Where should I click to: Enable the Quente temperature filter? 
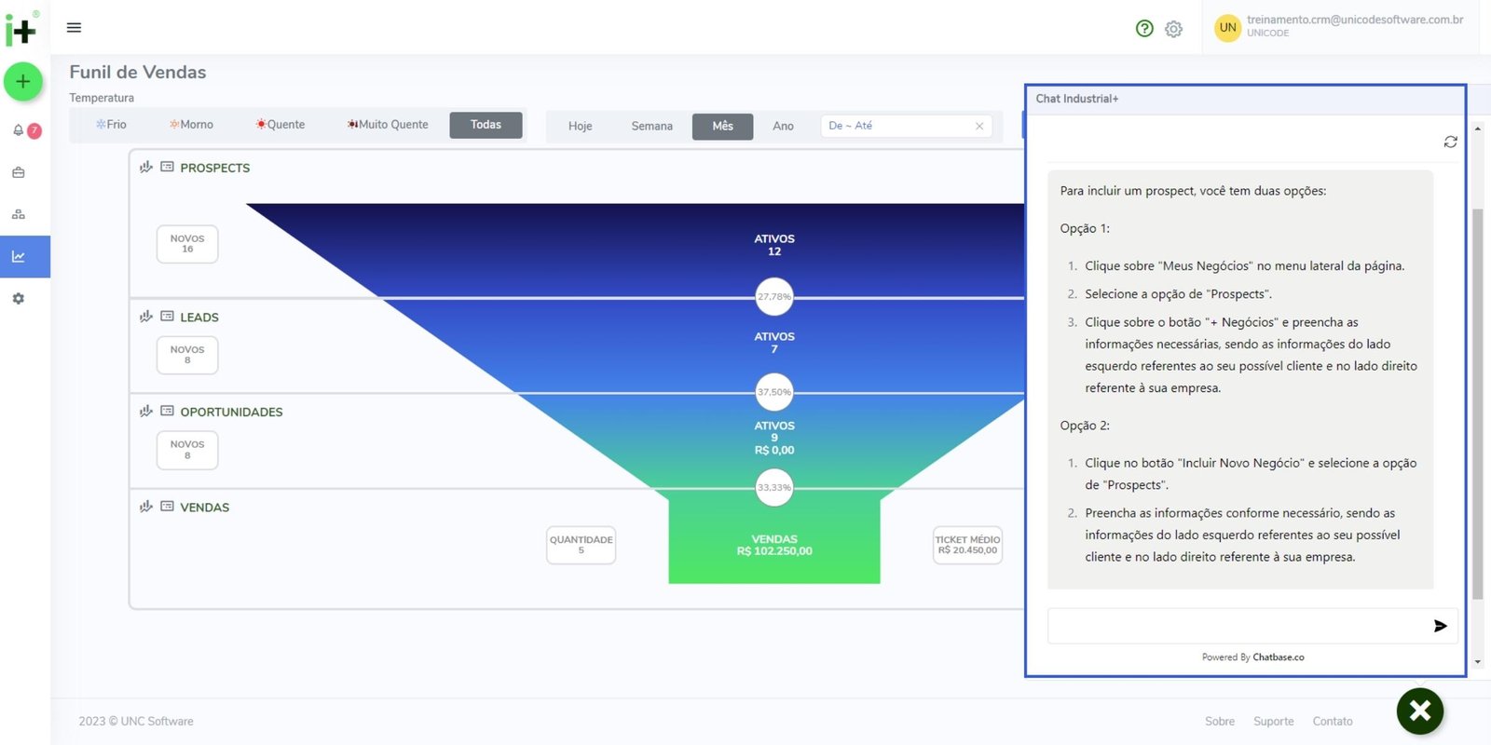coord(280,125)
